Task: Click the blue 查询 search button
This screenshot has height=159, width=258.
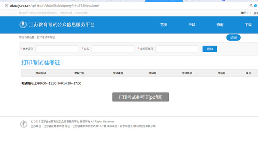Action: coord(210,49)
